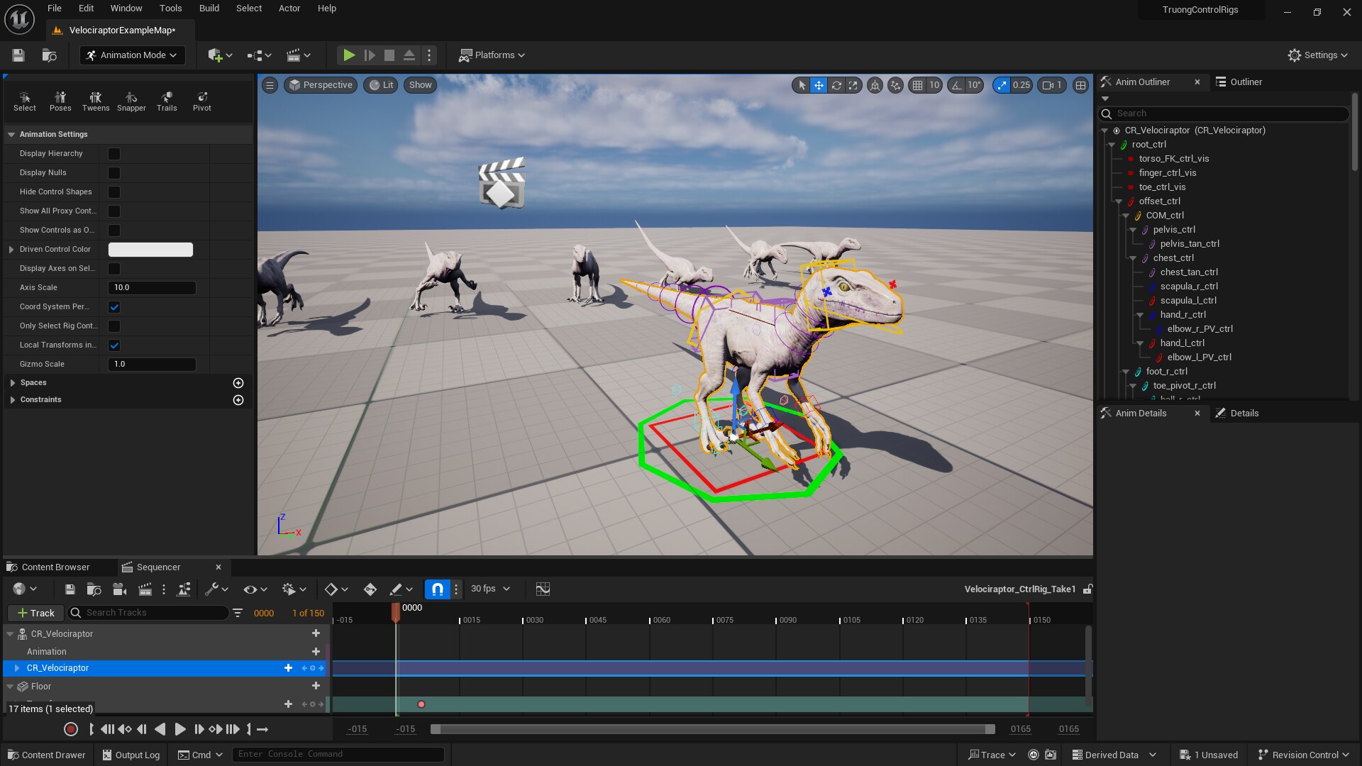Open the Actor menu
Viewport: 1362px width, 766px height.
(x=289, y=8)
